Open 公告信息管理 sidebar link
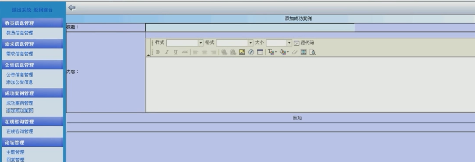 pyautogui.click(x=20, y=74)
